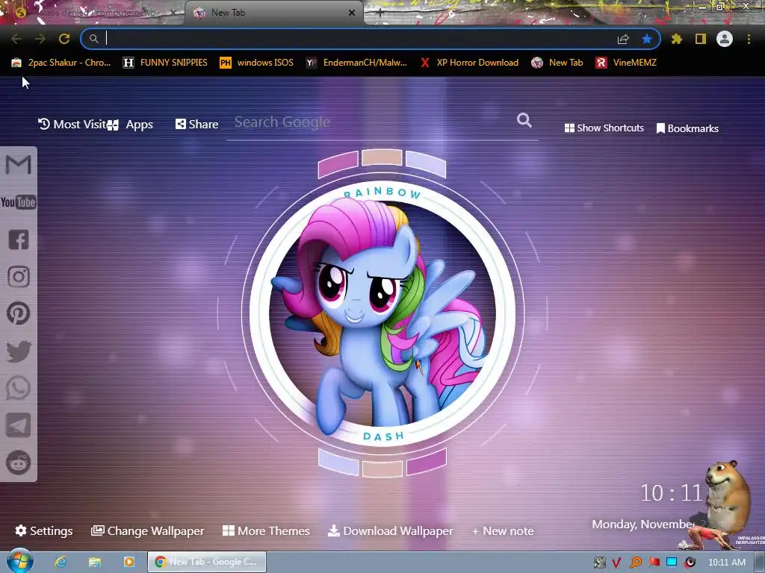
Task: Open the 2pac Shakur bookmark
Action: 61,63
